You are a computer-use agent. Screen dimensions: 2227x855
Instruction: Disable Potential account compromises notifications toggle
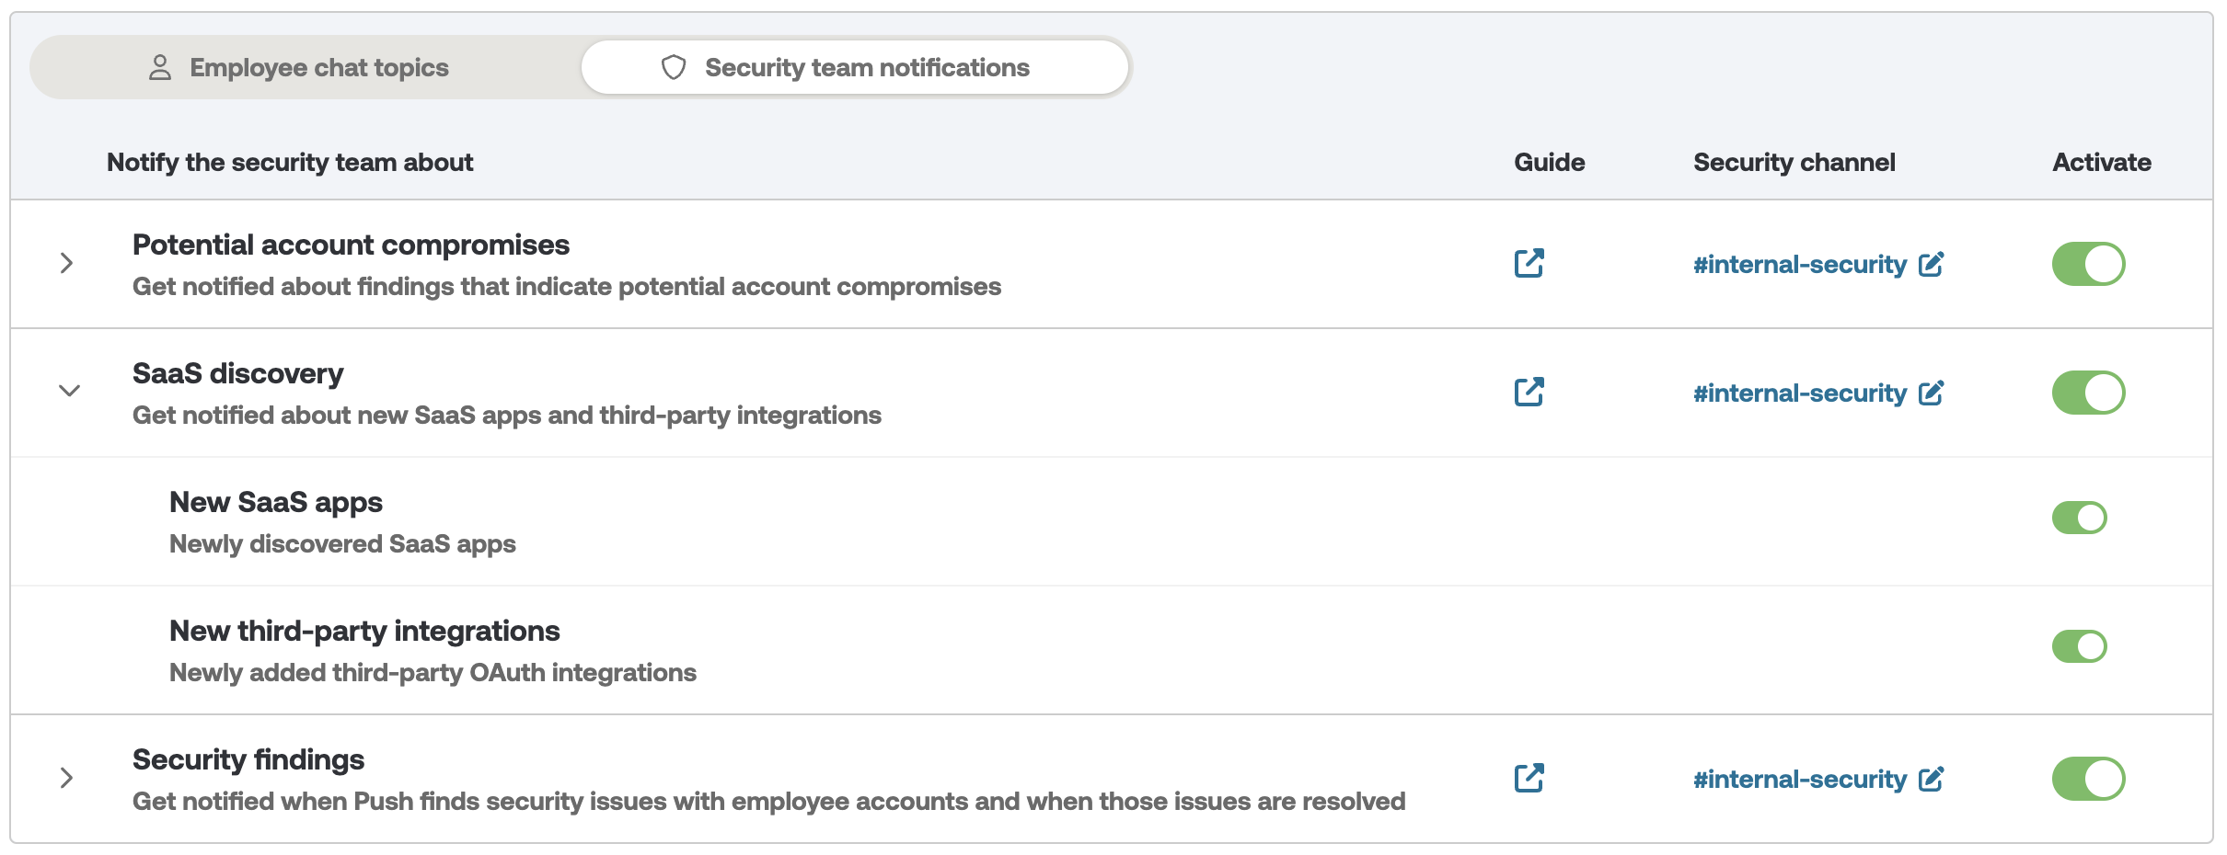(2088, 264)
